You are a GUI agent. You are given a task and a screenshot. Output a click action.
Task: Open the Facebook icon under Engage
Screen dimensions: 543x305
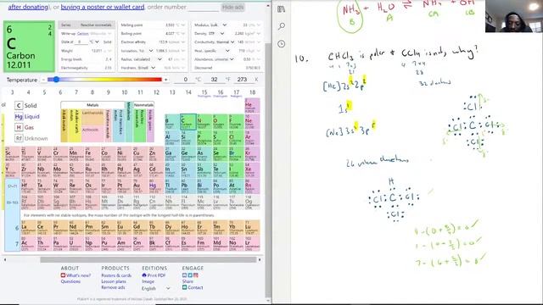[185, 275]
